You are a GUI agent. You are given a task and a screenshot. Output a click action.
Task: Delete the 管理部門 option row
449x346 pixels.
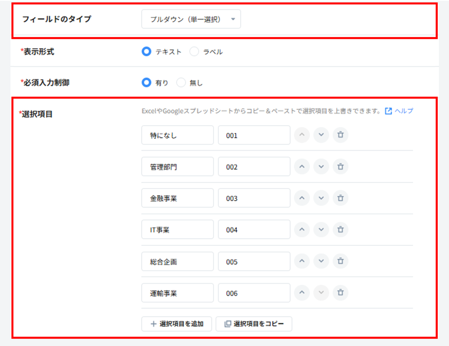pyautogui.click(x=340, y=167)
